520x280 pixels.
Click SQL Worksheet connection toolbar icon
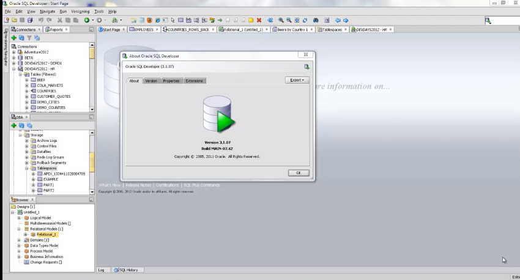(115, 20)
